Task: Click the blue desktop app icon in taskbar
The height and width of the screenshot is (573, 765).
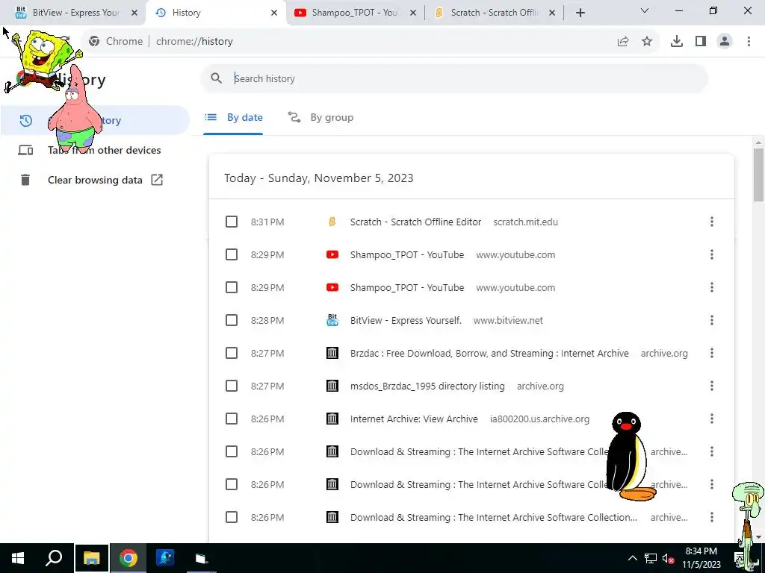Action: pyautogui.click(x=165, y=558)
